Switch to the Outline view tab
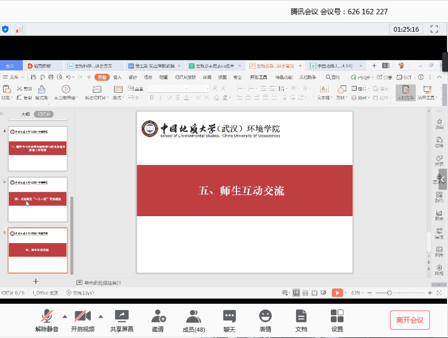 point(25,114)
